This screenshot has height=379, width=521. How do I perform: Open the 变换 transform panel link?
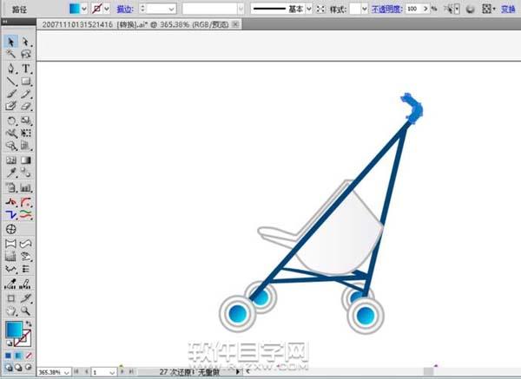click(x=508, y=9)
